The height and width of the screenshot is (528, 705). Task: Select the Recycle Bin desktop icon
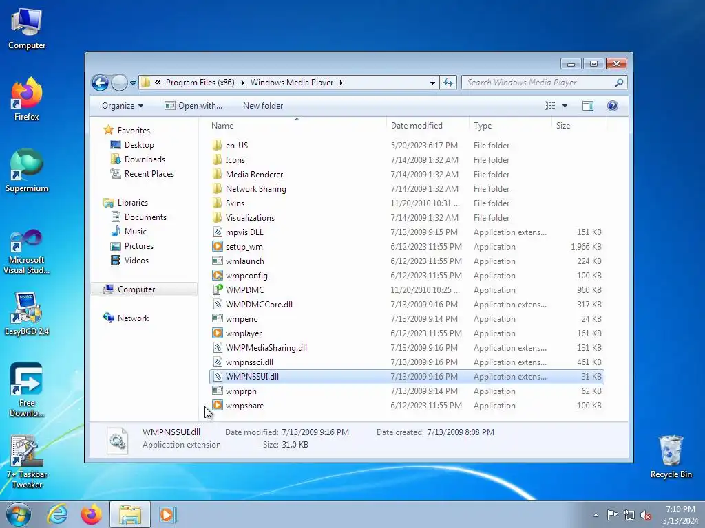(x=671, y=457)
